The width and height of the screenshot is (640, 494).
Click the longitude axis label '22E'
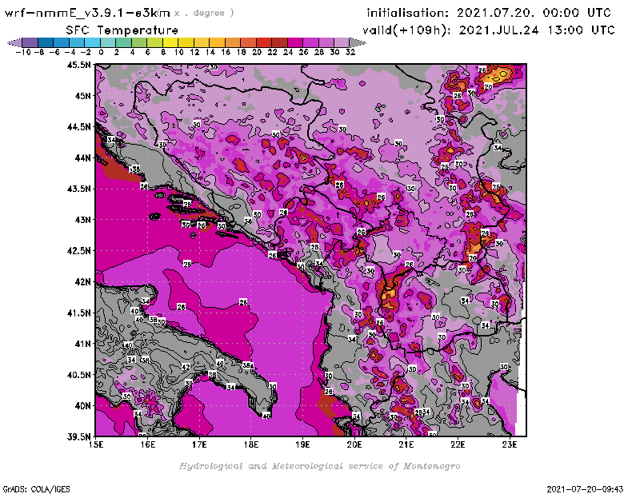pos(458,444)
